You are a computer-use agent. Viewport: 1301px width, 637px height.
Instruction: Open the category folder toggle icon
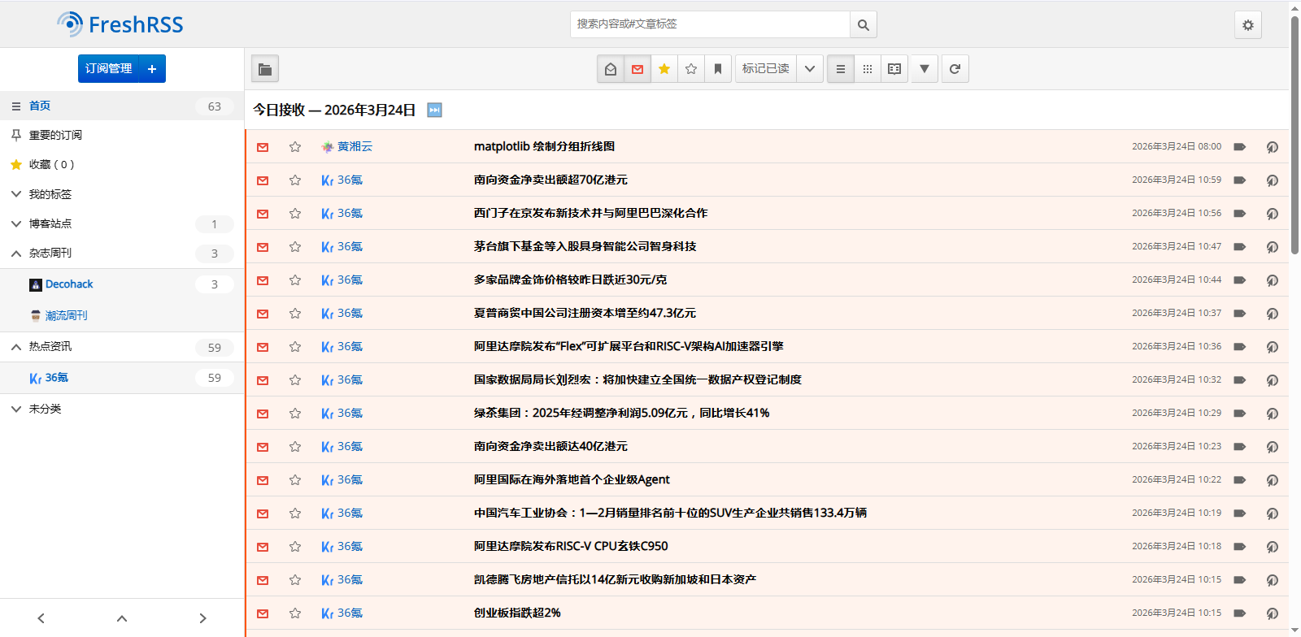tap(265, 69)
